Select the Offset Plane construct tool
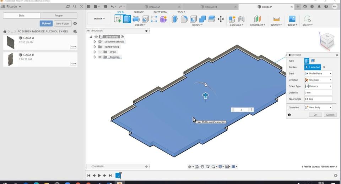341x184 pixels. pos(257,19)
